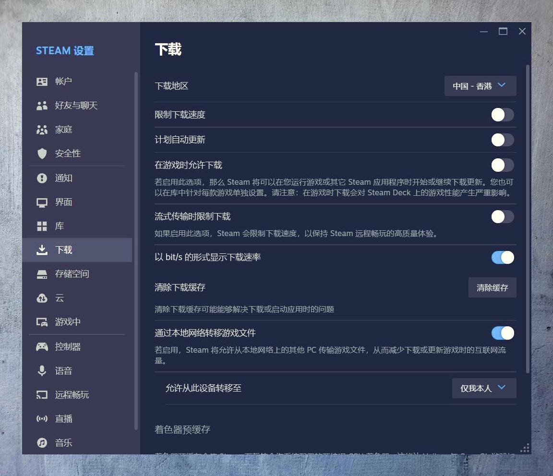Enable 流式传输时限制下载 toggle
Image resolution: width=553 pixels, height=476 pixels.
pos(503,216)
